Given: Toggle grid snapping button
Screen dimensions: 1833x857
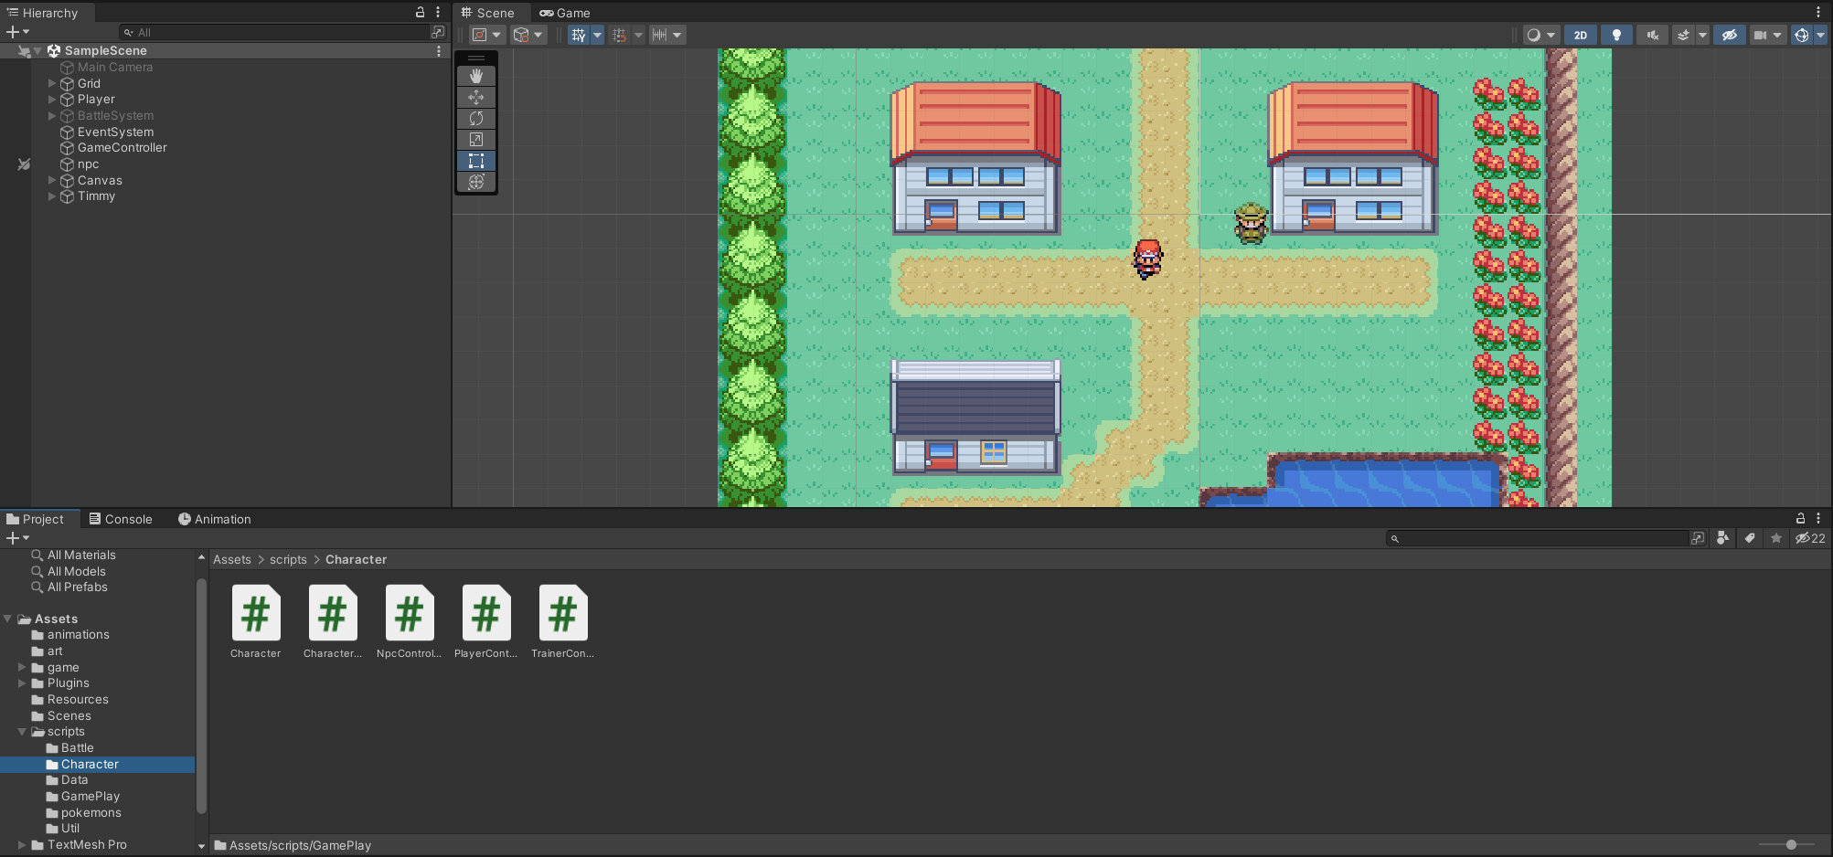Looking at the screenshot, I should [620, 35].
